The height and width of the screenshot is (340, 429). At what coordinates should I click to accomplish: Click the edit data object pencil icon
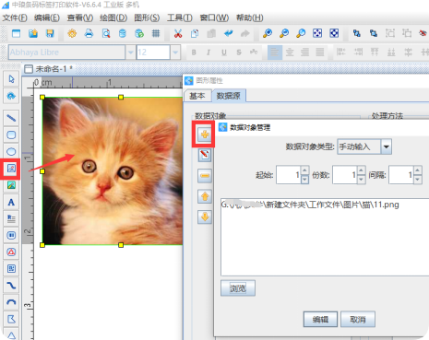(205, 155)
